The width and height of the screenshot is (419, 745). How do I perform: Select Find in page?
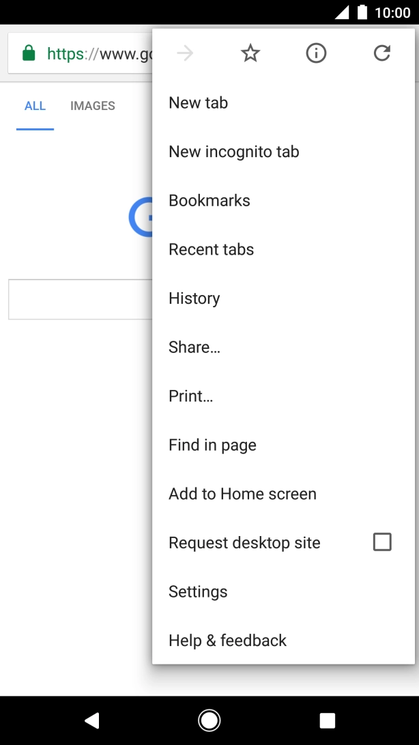point(213,445)
